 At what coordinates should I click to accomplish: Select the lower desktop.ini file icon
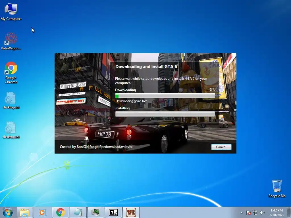[x=11, y=130]
